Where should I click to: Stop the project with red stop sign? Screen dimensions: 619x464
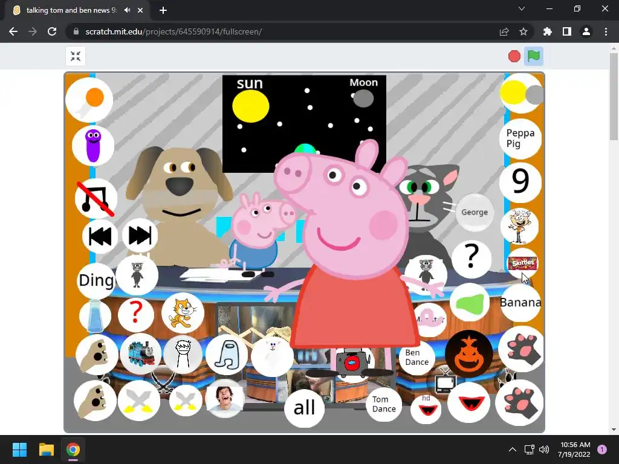tap(514, 56)
